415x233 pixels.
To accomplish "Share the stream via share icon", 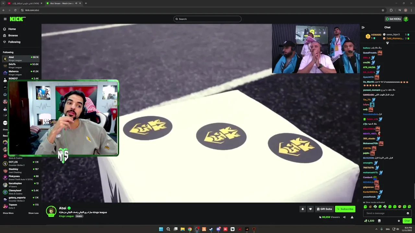I will tap(344, 217).
